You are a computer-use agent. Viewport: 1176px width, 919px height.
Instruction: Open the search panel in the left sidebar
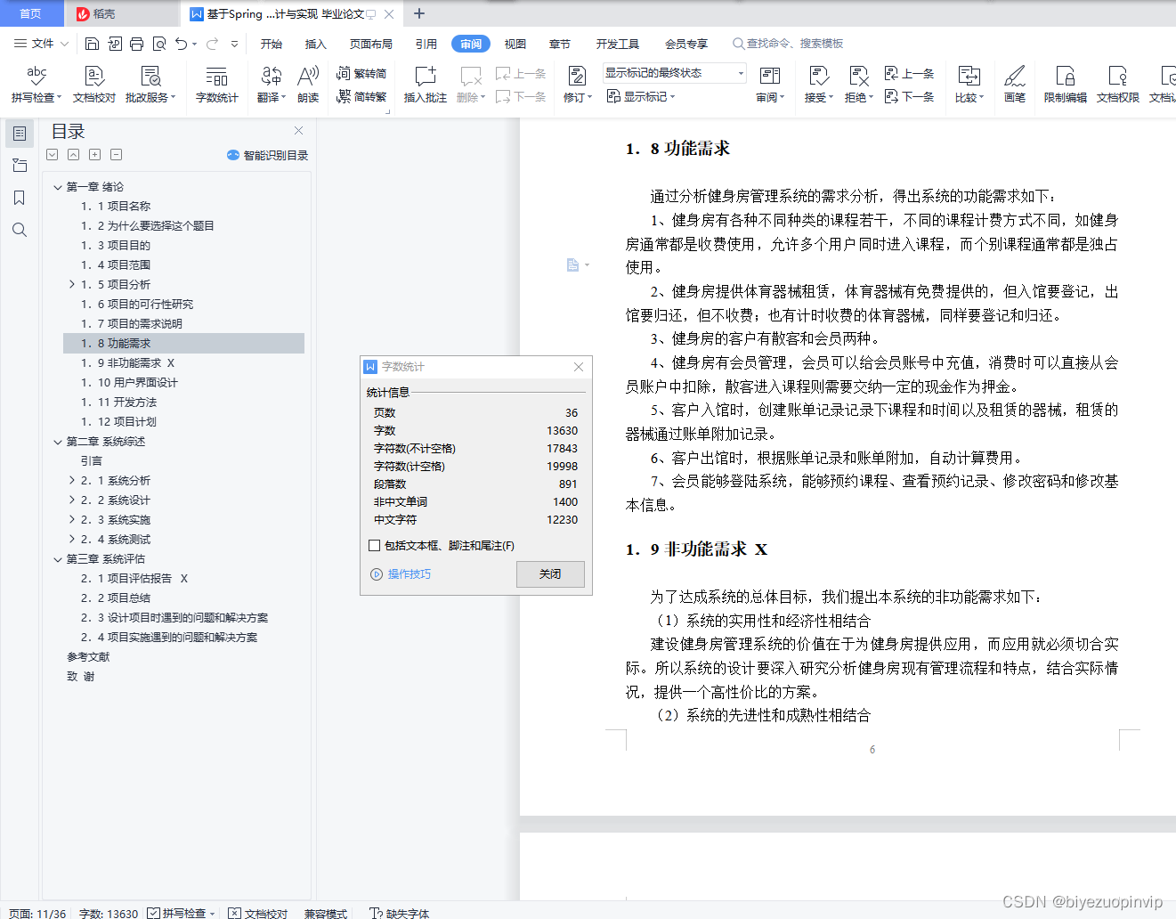click(x=20, y=230)
